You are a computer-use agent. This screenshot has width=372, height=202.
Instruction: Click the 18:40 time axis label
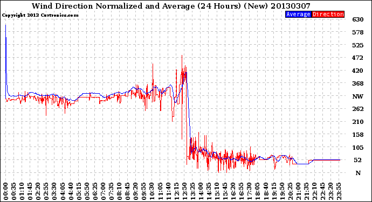[266, 191]
